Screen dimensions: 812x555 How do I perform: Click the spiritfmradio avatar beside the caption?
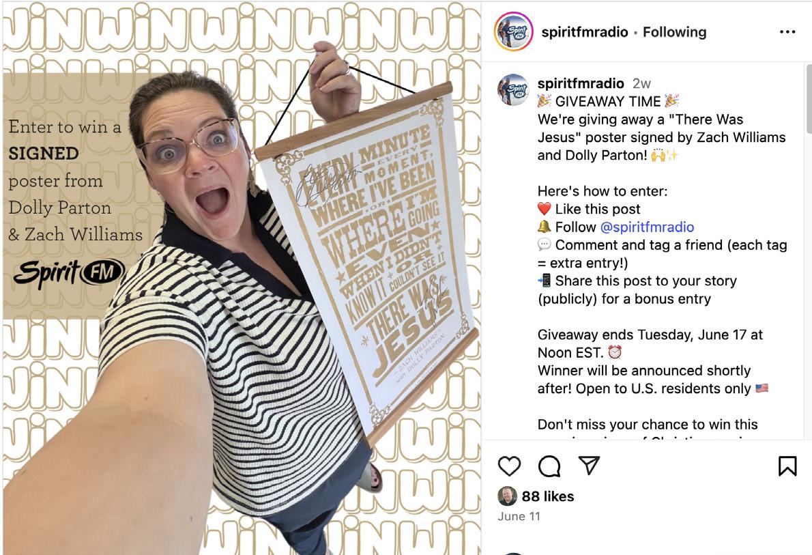512,89
